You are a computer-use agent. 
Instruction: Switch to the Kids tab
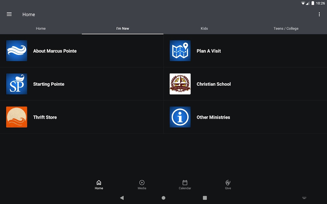coord(204,29)
